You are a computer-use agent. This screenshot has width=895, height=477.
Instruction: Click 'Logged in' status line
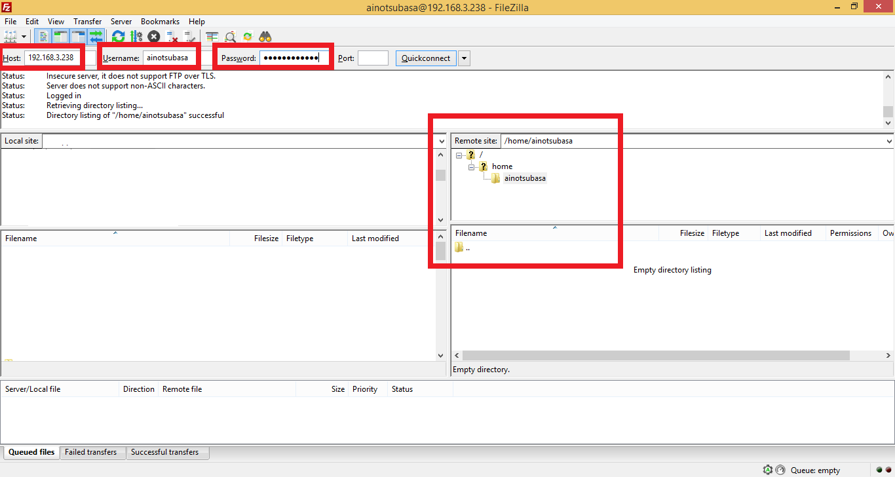(x=64, y=96)
